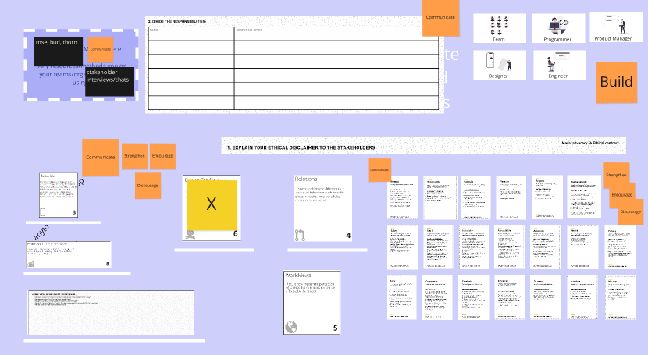Click 'EXPLAIN YOUR ETHICAL DISCLAIMER' banner heading
Image resolution: width=648 pixels, height=355 pixels.
point(301,147)
